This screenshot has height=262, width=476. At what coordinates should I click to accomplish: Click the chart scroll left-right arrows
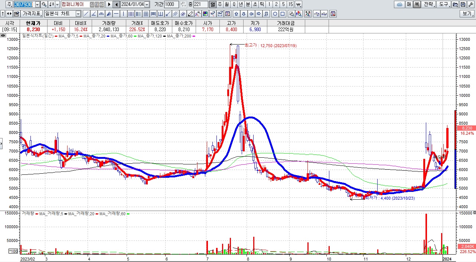coord(3,36)
